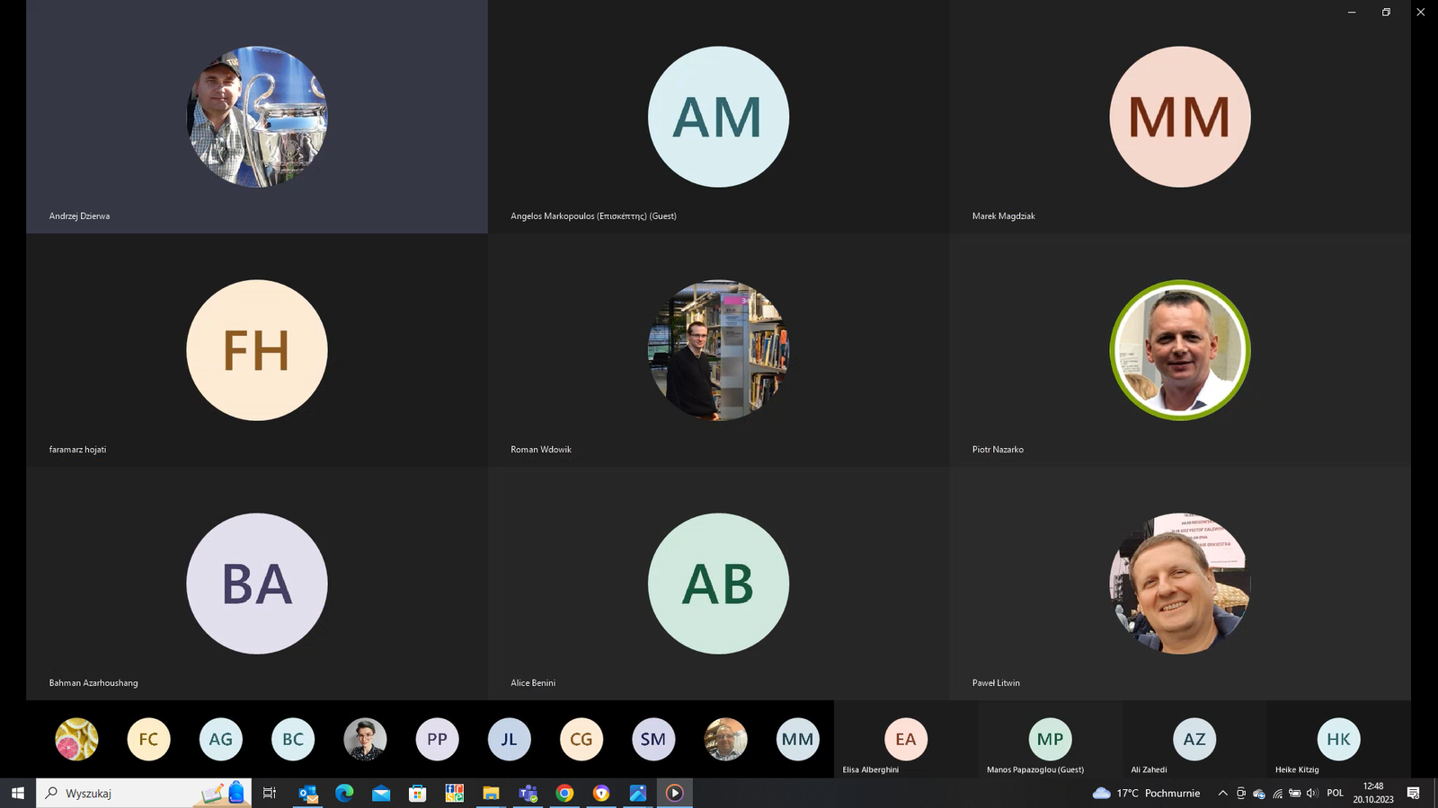Open the notification center icon
1438x808 pixels.
pos(1413,793)
